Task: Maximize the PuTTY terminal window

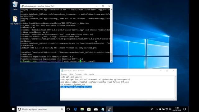Action: click(103, 6)
